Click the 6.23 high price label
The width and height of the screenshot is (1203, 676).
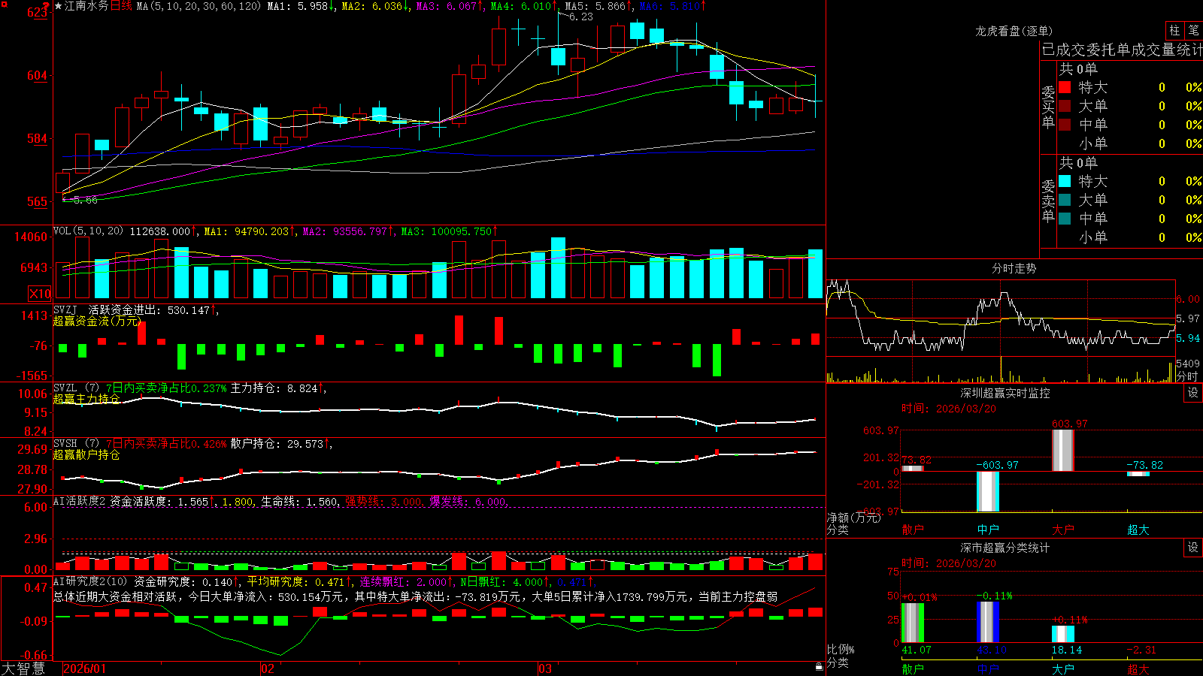click(581, 17)
